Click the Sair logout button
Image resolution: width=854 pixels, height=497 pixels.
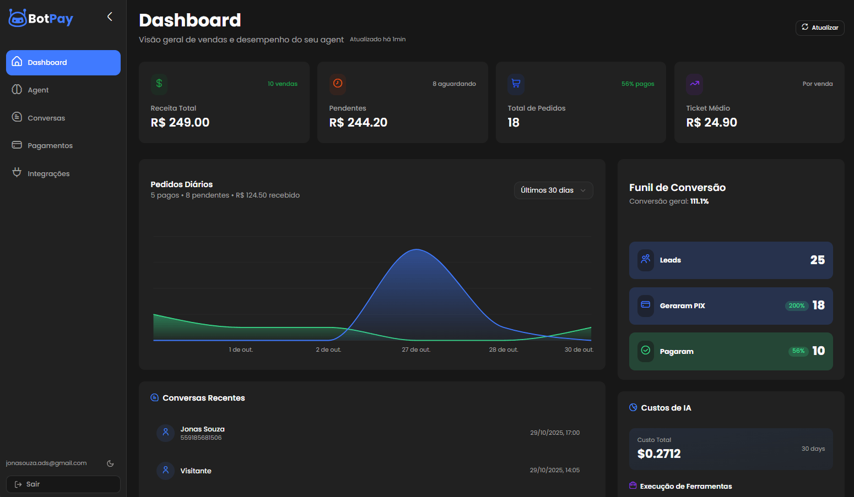[63, 484]
